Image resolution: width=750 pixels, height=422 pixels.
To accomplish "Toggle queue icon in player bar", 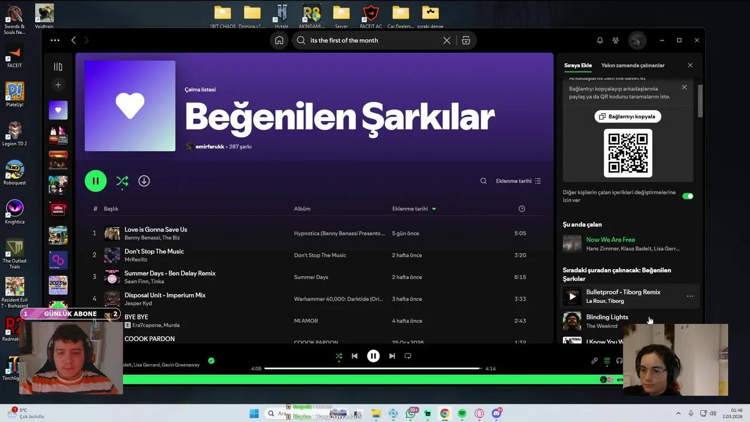I will tap(607, 361).
